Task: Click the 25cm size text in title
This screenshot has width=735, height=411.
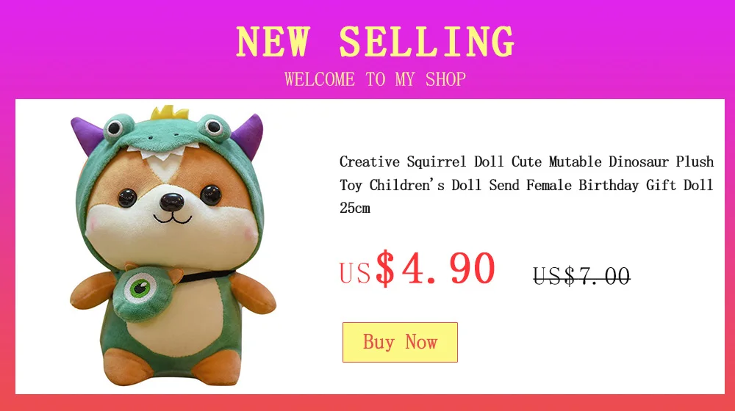Action: [x=355, y=208]
